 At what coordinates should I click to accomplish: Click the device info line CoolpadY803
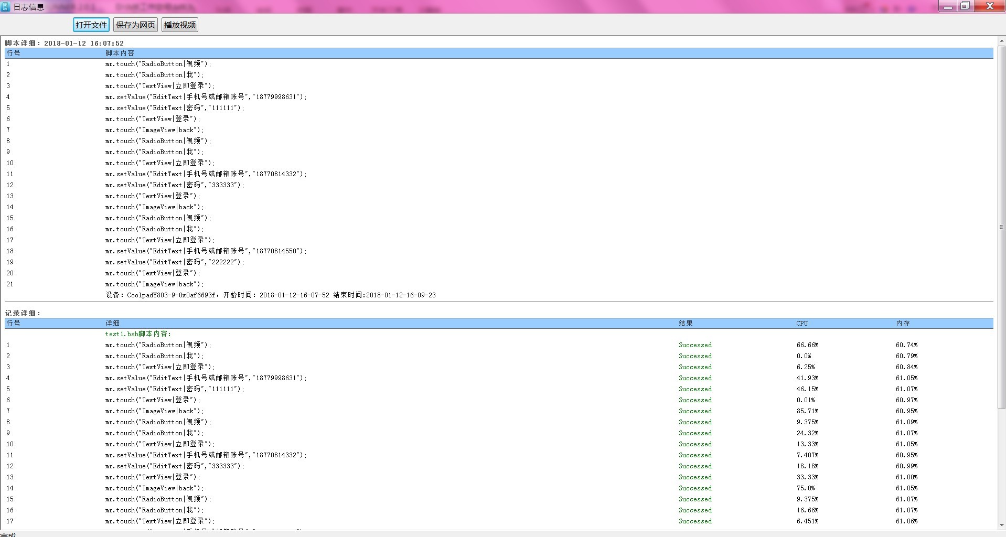tap(270, 295)
